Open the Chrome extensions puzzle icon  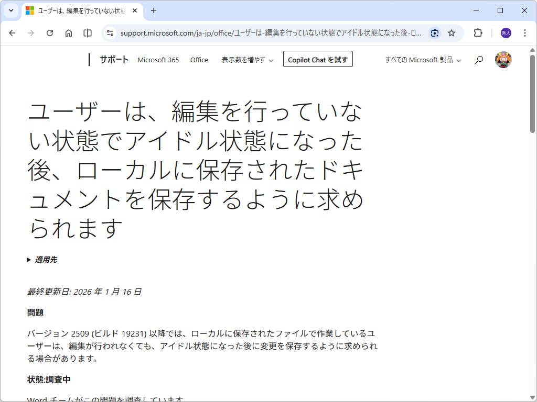(x=478, y=33)
